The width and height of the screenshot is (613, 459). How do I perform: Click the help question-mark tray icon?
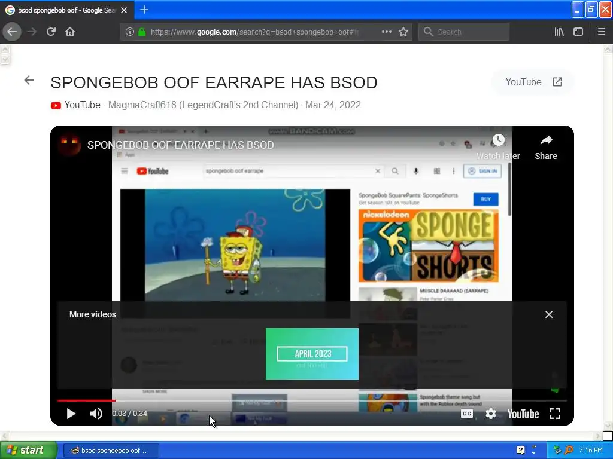coord(520,451)
